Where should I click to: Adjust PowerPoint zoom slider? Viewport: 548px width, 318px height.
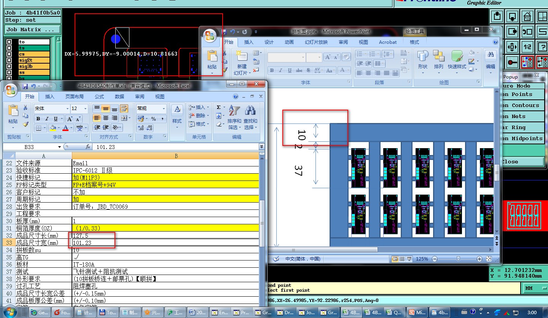point(458,259)
